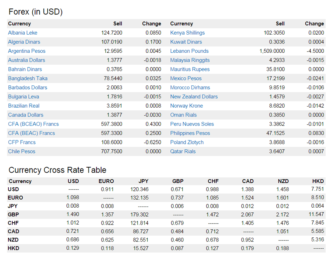Open the Kuwait Dinars link

pyautogui.click(x=186, y=42)
